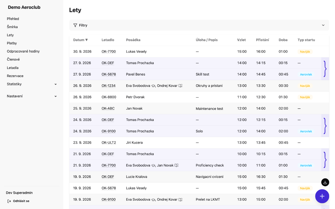
Task: Click Maintenance test description
Action: coord(209,109)
